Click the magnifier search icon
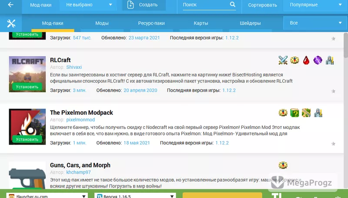 tap(232, 4)
